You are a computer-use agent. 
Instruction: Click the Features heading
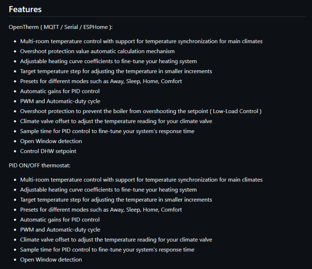(x=25, y=9)
